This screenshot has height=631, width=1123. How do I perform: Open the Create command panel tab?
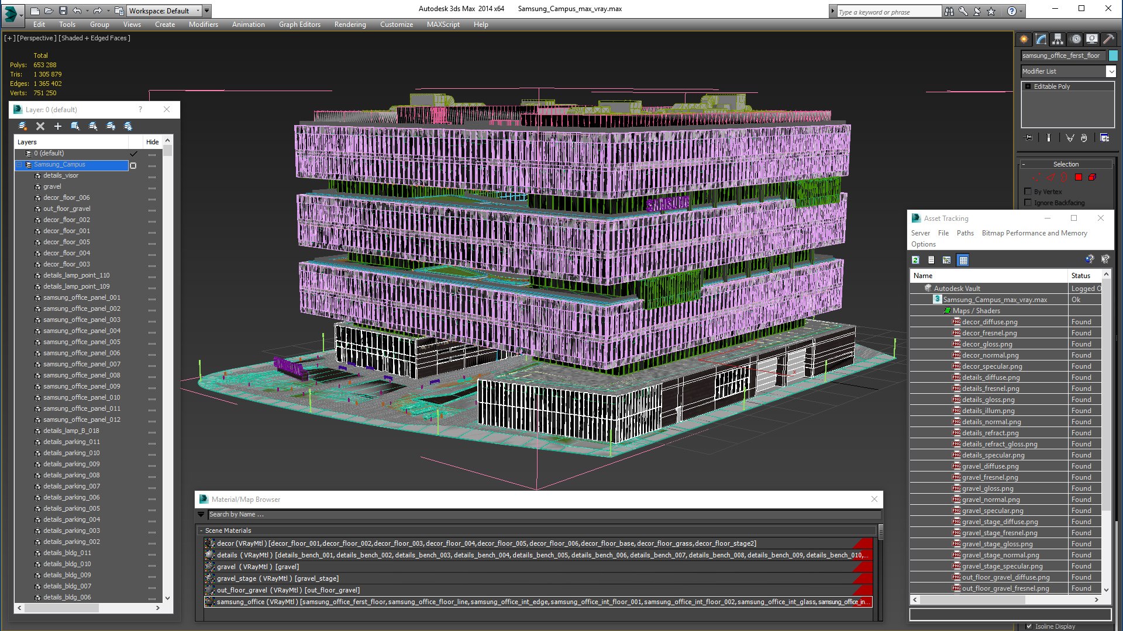(1024, 39)
